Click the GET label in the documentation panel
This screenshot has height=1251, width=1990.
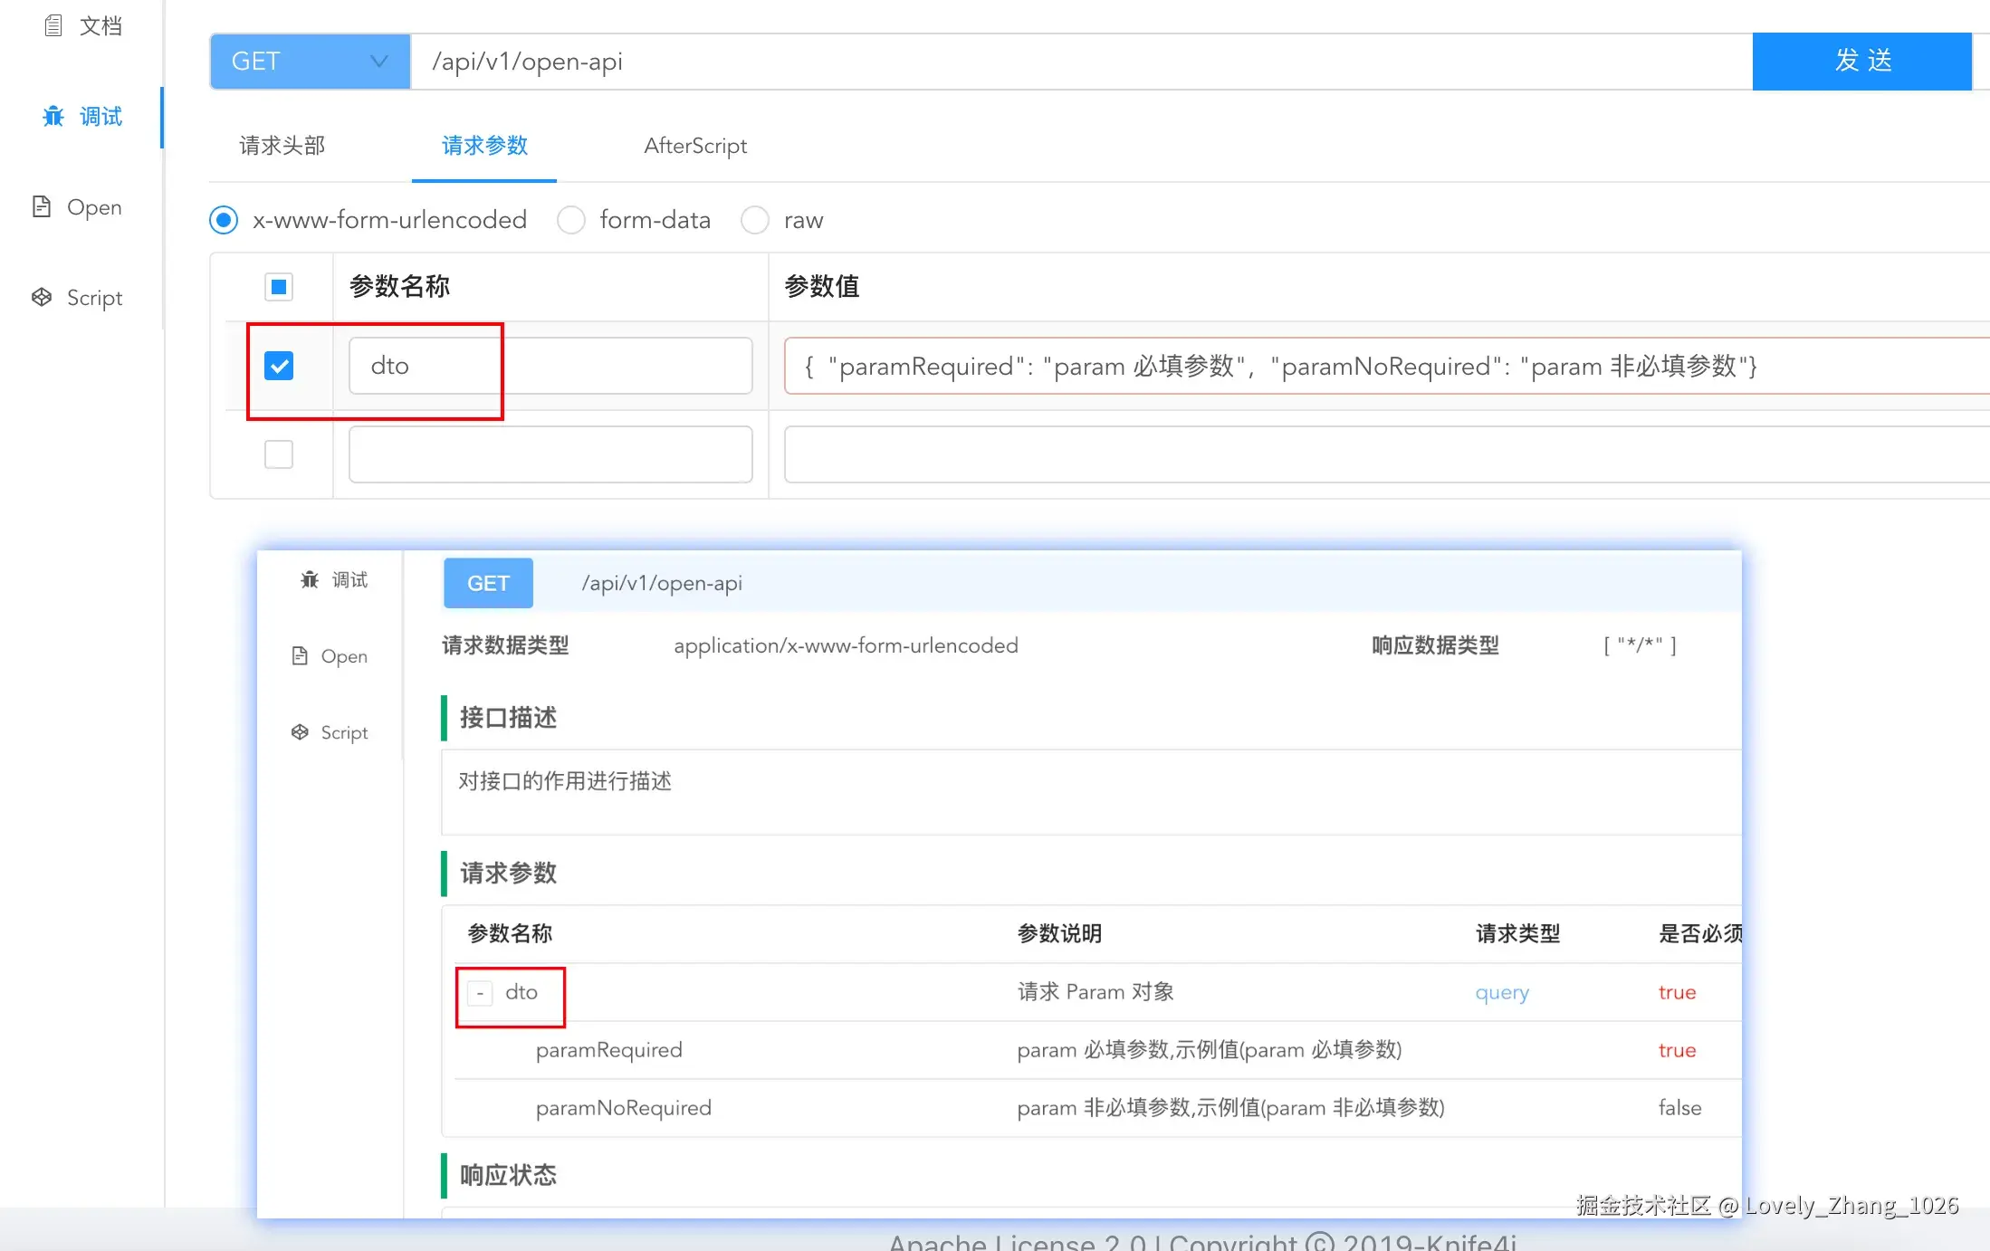488,584
